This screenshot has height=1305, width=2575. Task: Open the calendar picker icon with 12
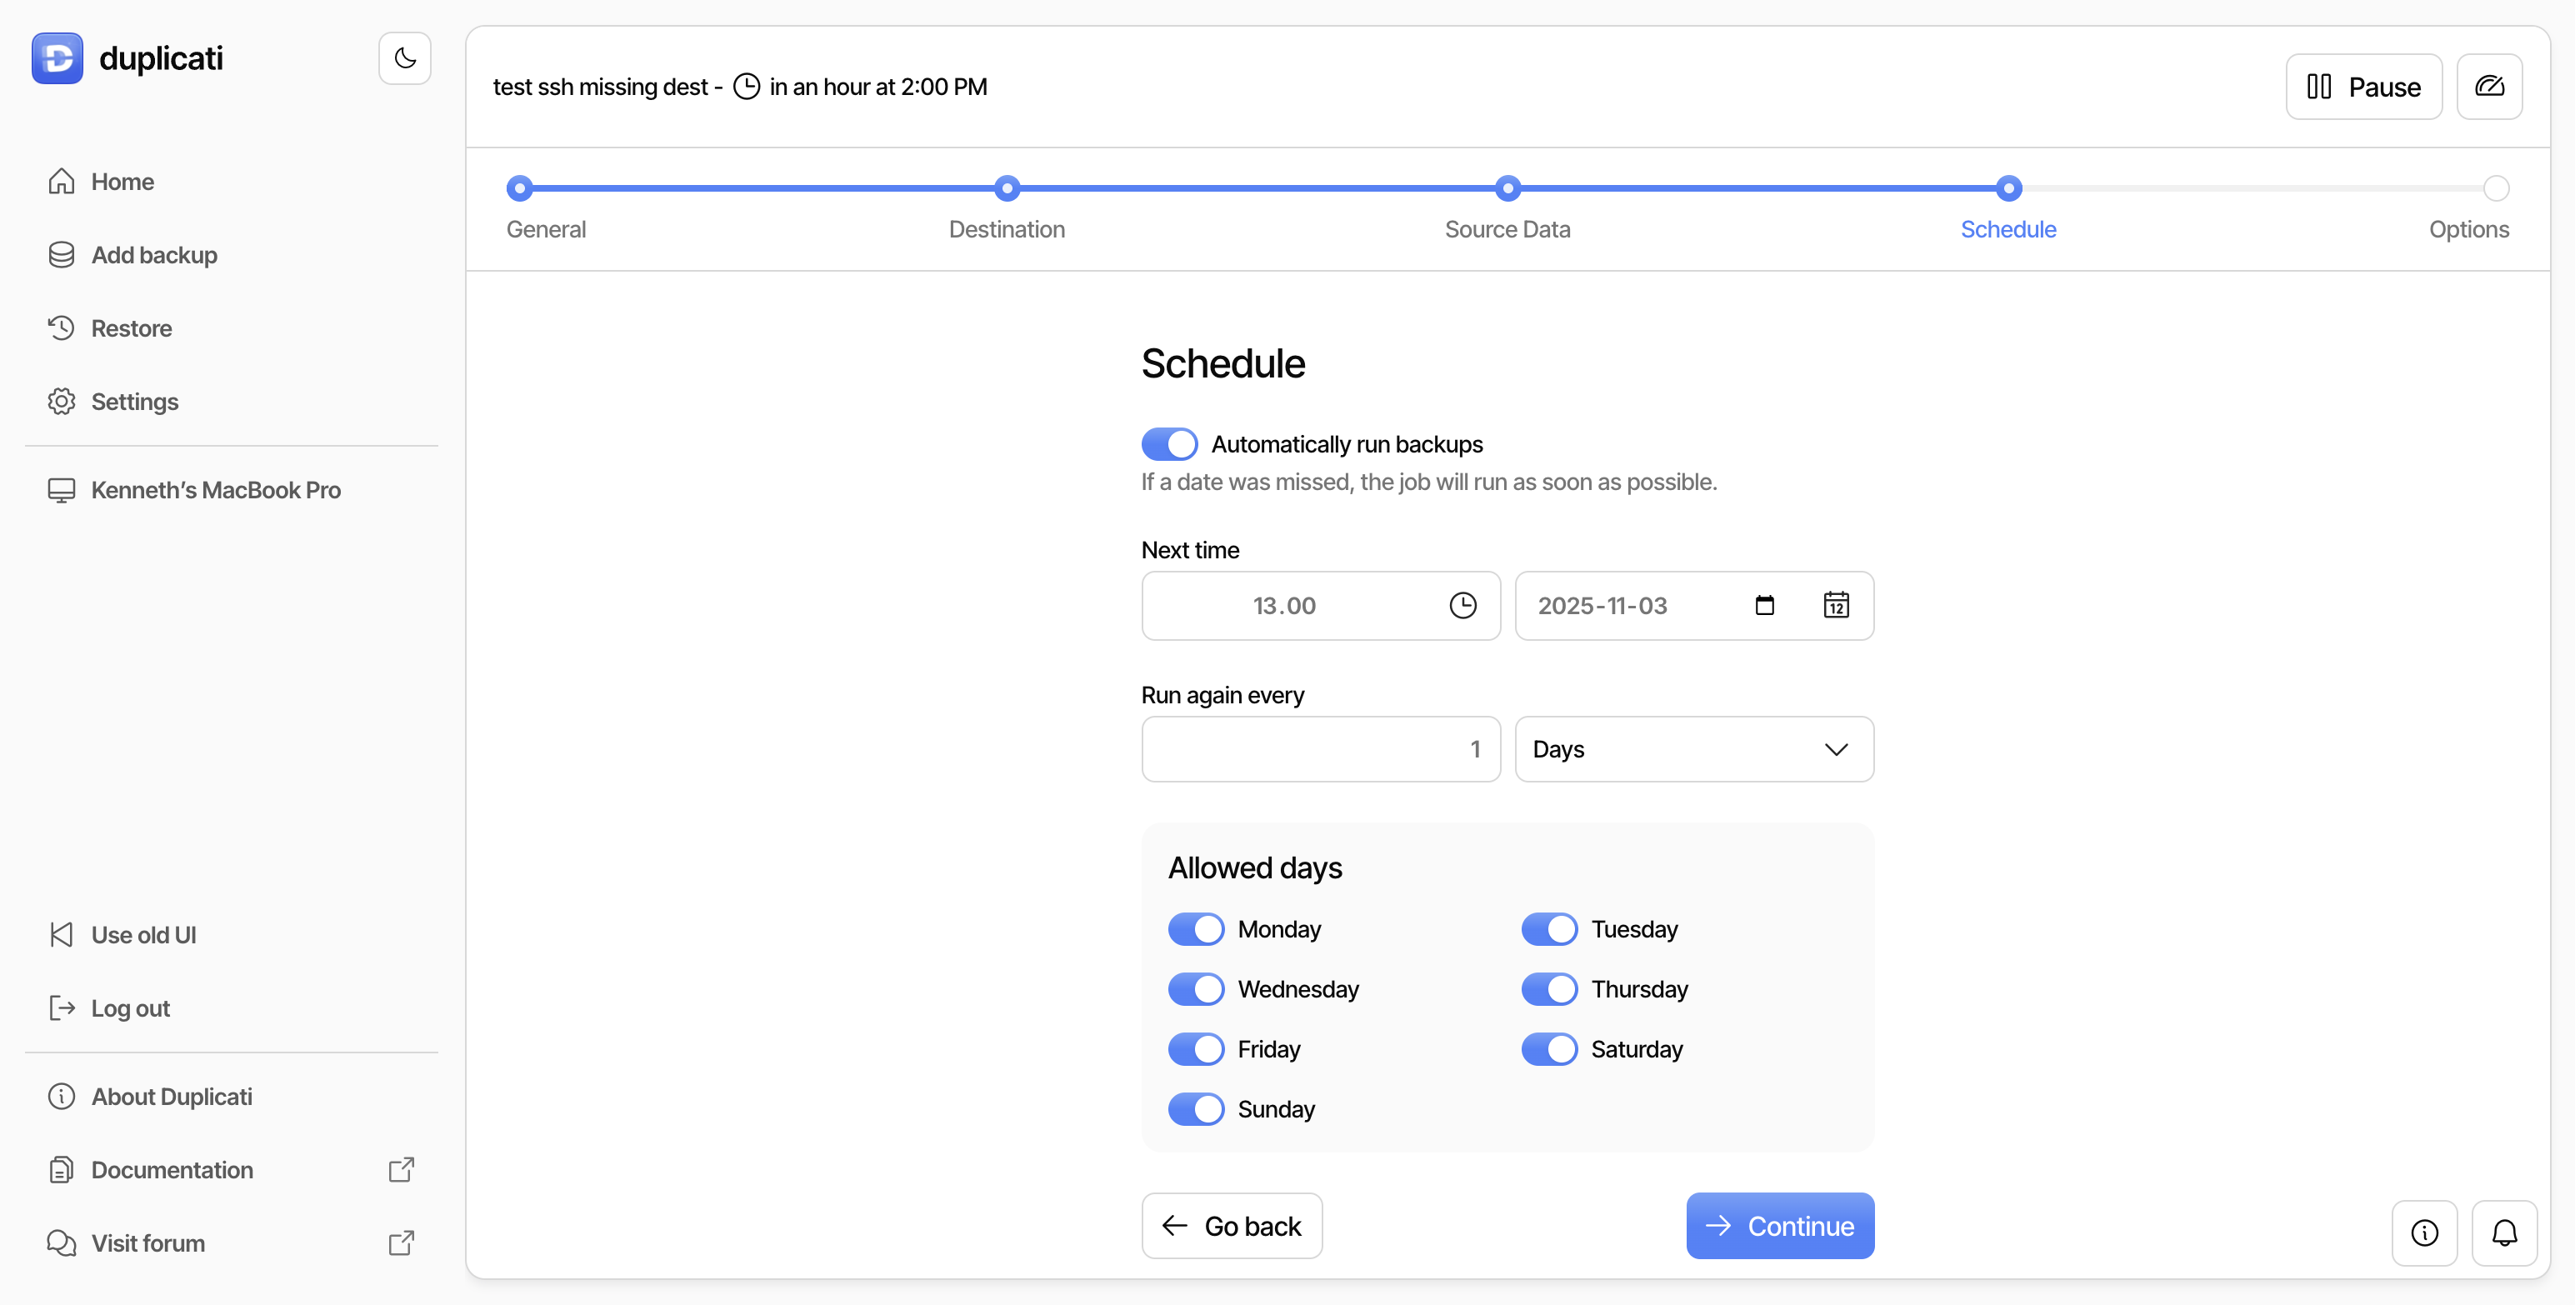coord(1837,606)
